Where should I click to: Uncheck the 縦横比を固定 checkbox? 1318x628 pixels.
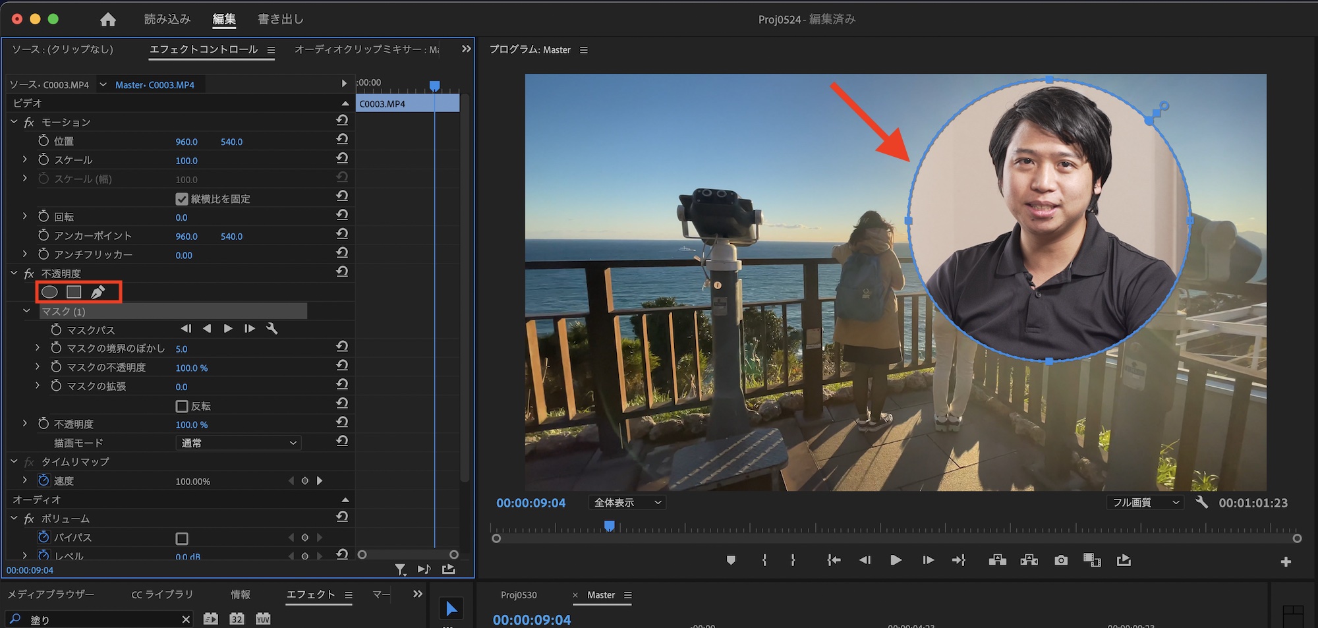point(182,199)
